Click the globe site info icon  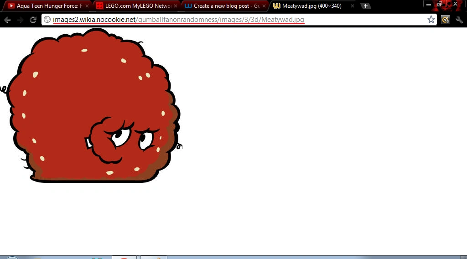[x=47, y=20]
